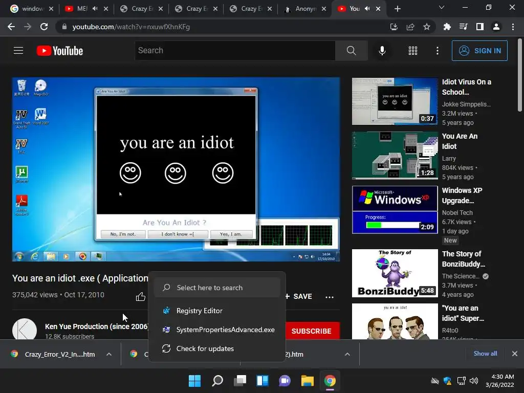Open the Windows XP Upgrade video thumbnail
The height and width of the screenshot is (393, 524).
[x=395, y=209]
